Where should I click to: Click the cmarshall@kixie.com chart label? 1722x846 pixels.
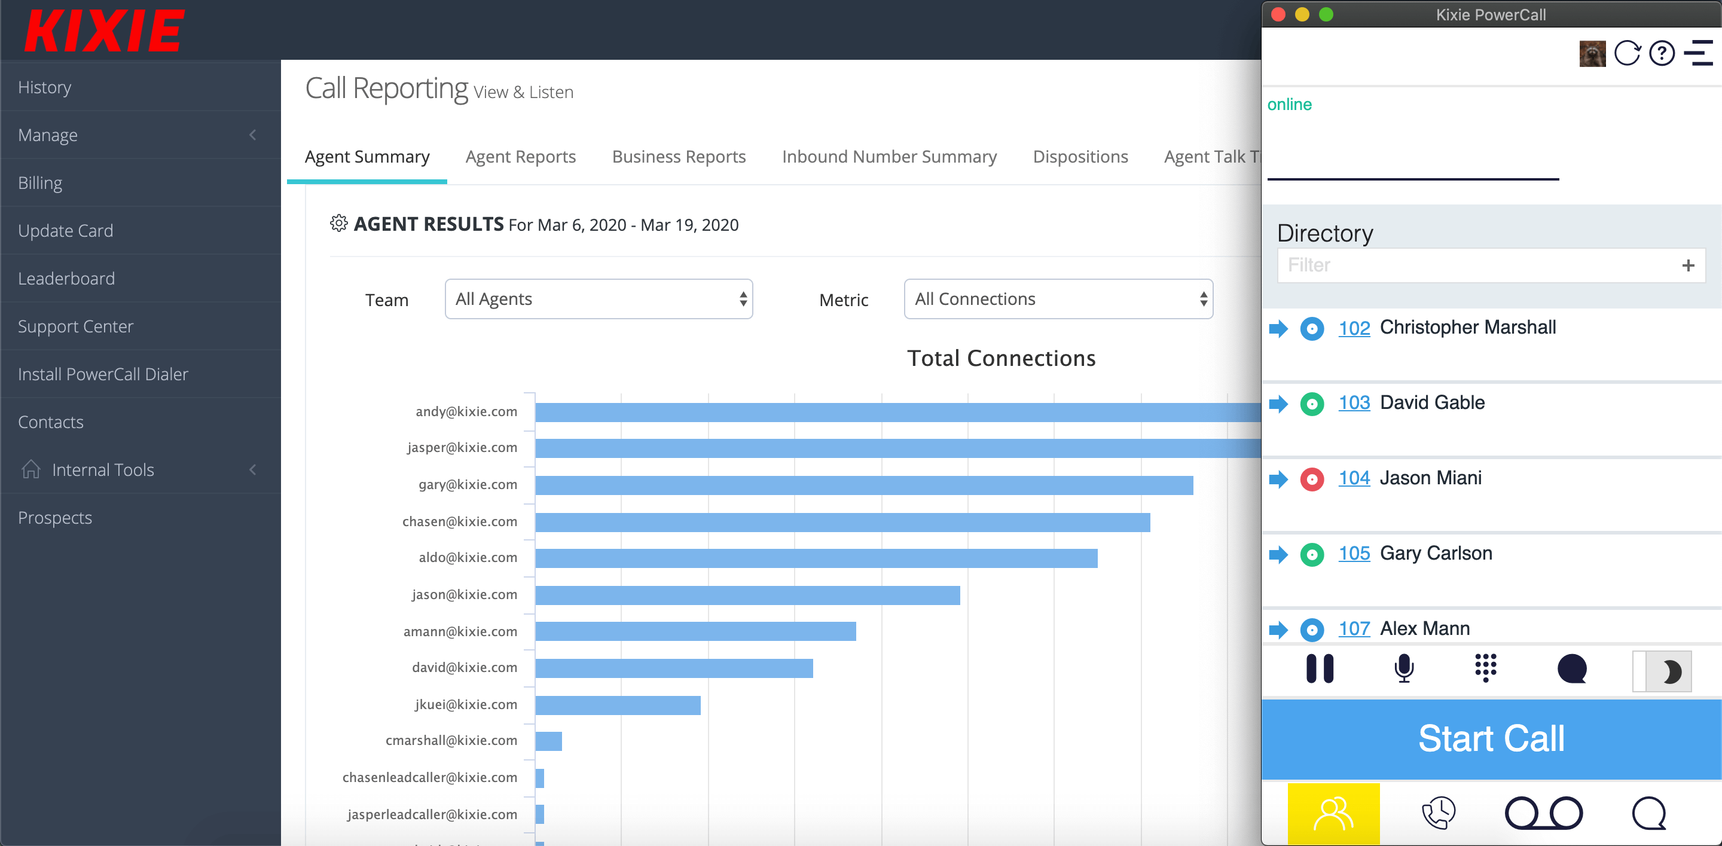tap(451, 741)
